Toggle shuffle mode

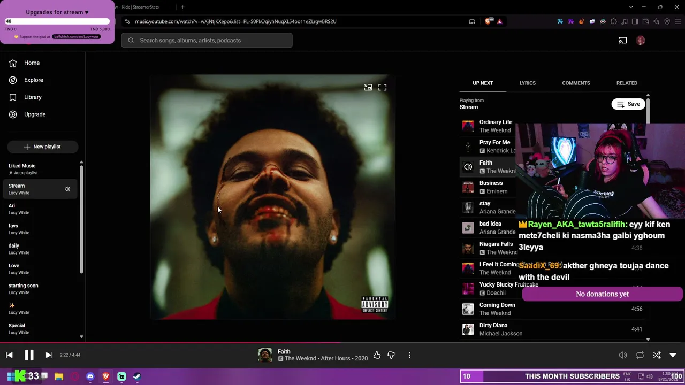click(657, 355)
